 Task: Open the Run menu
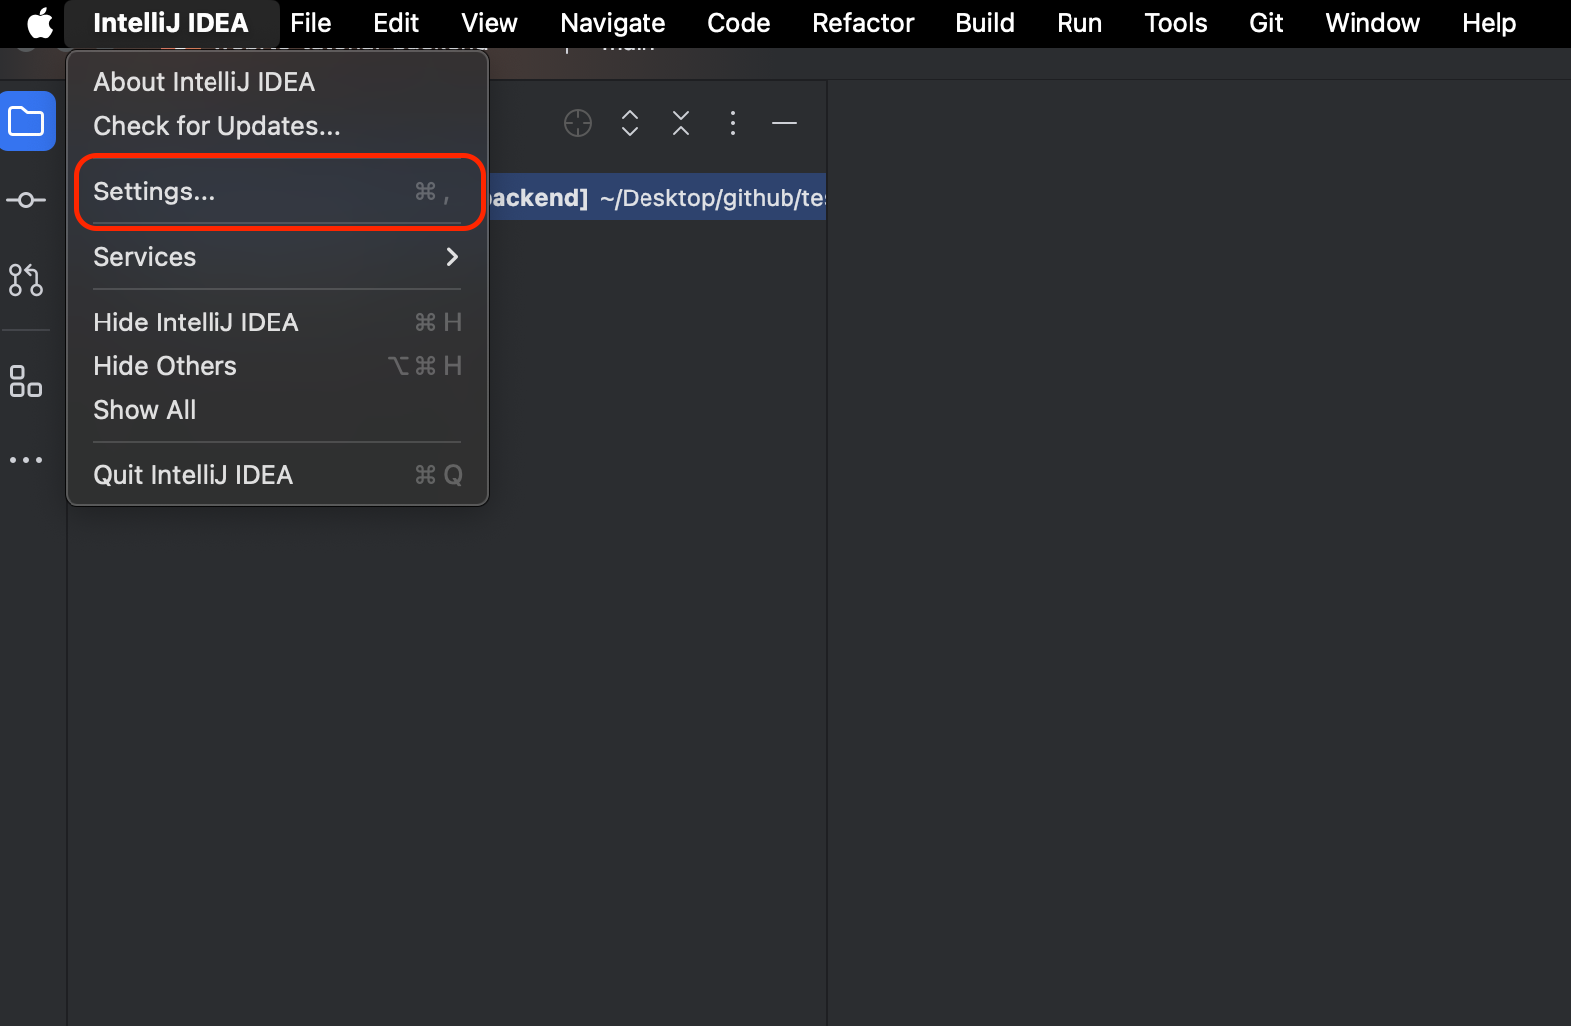[x=1079, y=23]
